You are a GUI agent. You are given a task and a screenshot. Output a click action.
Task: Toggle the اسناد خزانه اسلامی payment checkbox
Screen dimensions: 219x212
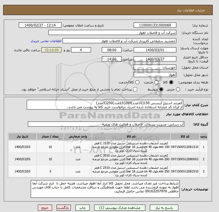pos(135,89)
